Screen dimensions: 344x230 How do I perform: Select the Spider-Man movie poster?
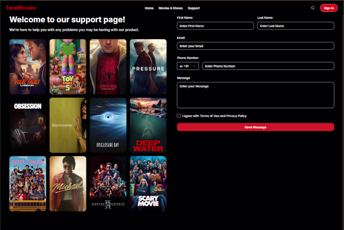[x=108, y=67]
